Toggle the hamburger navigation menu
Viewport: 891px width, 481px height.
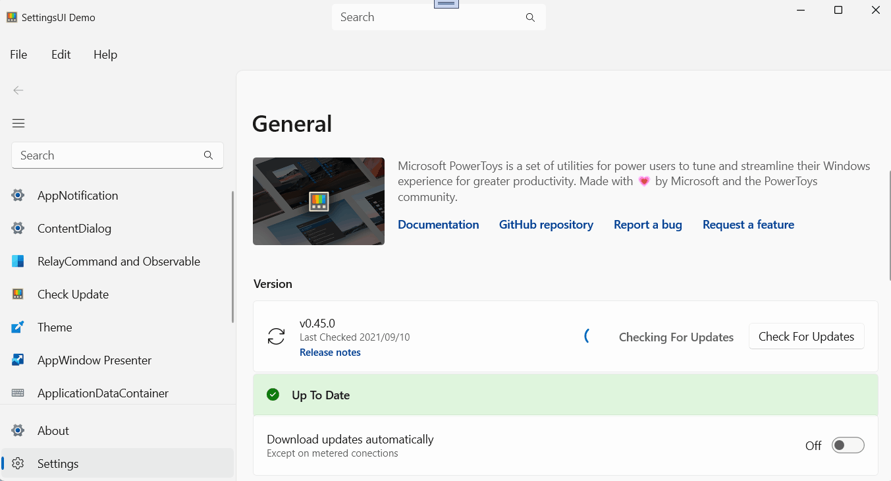point(18,123)
